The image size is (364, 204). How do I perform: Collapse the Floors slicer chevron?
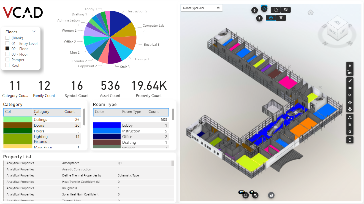tap(34, 32)
